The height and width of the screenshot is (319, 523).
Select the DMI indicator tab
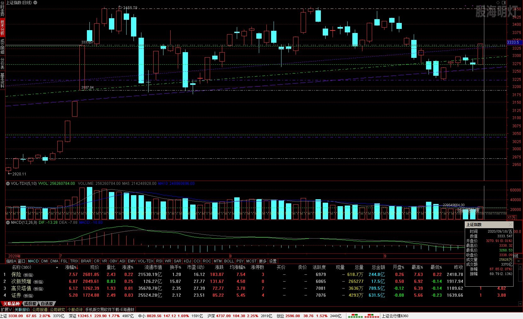[45, 261]
